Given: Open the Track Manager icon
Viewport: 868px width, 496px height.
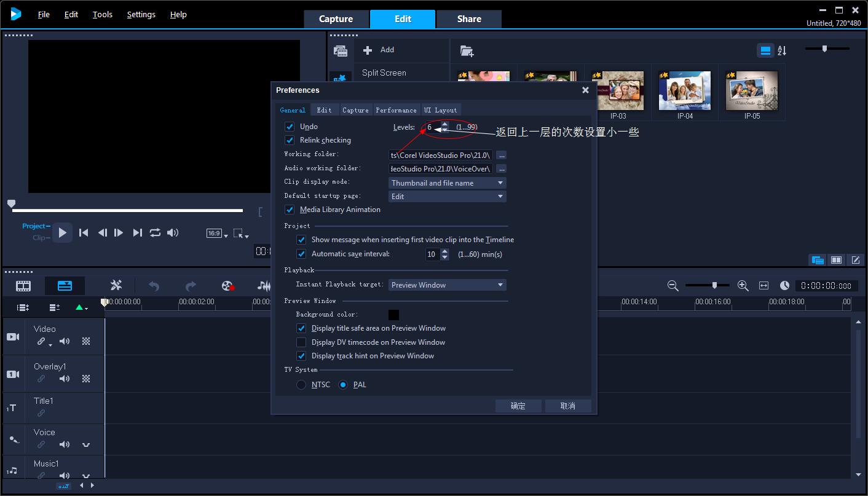Looking at the screenshot, I should tap(55, 307).
